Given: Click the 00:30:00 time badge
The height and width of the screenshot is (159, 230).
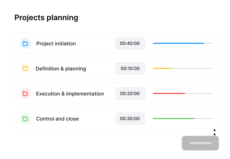Looking at the screenshot, I should [130, 119].
